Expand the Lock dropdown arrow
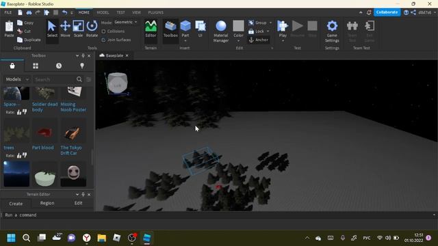Image resolution: width=438 pixels, height=246 pixels. [x=268, y=31]
